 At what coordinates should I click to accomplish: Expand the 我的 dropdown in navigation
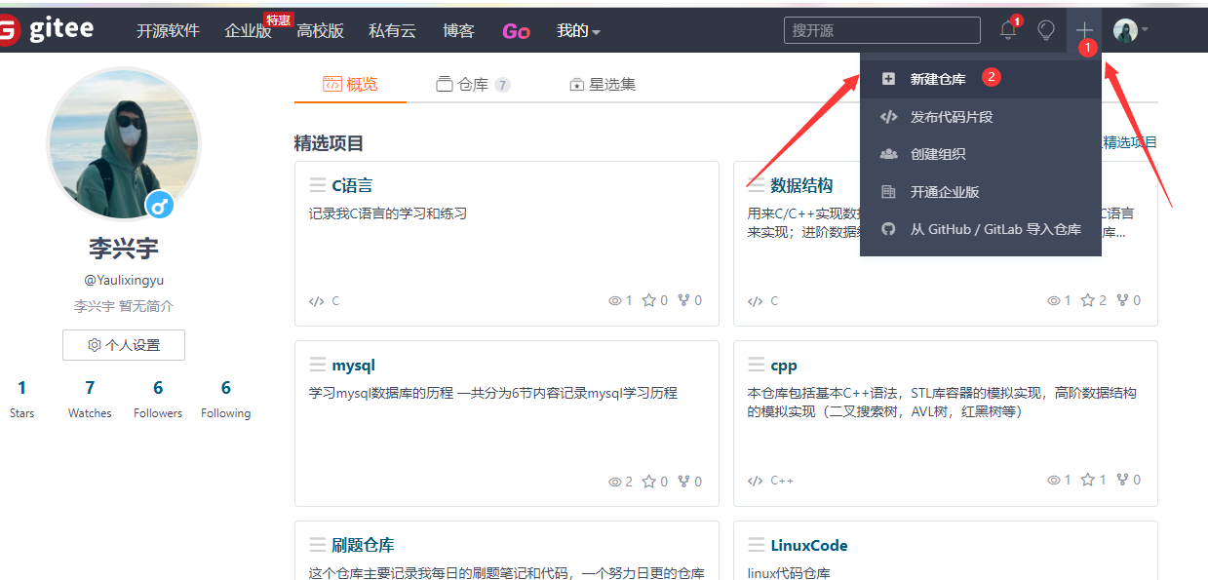[578, 31]
